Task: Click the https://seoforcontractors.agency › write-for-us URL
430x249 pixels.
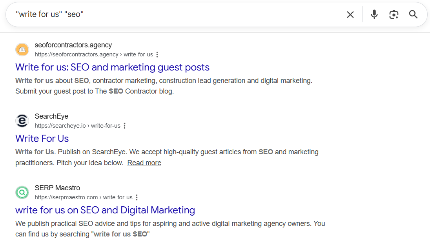Action: pyautogui.click(x=94, y=54)
